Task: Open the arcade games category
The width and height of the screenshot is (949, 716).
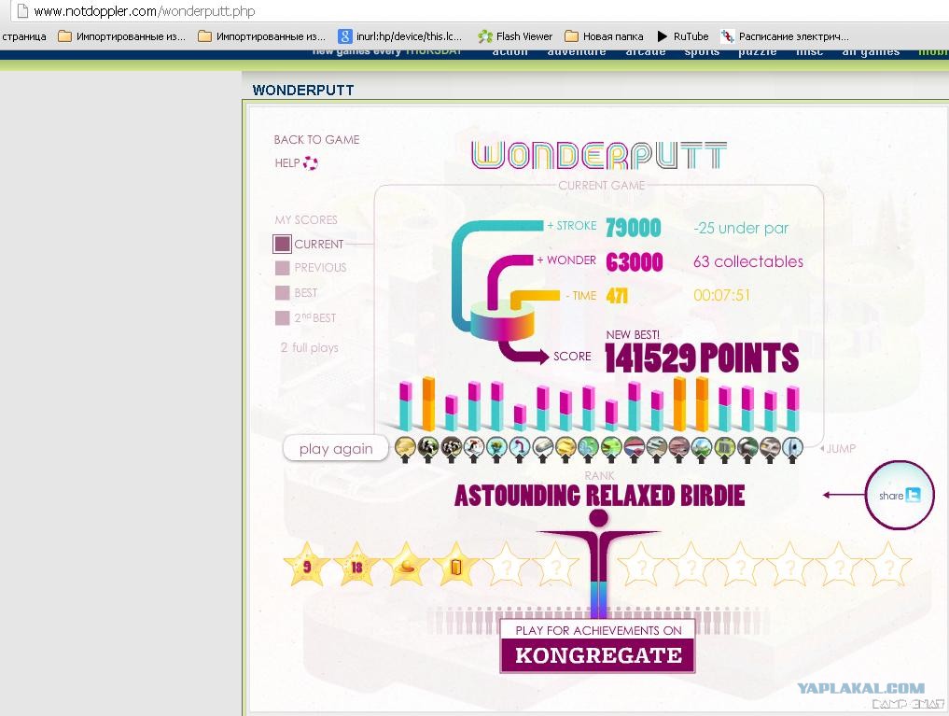Action: [x=646, y=52]
